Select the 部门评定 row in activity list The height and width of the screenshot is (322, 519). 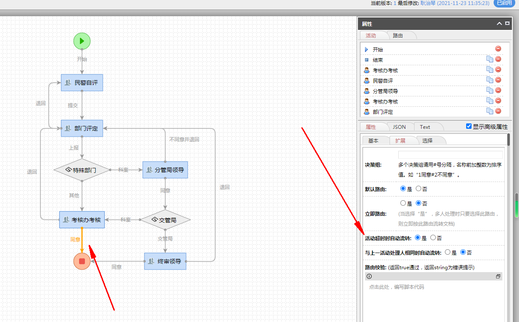point(432,112)
